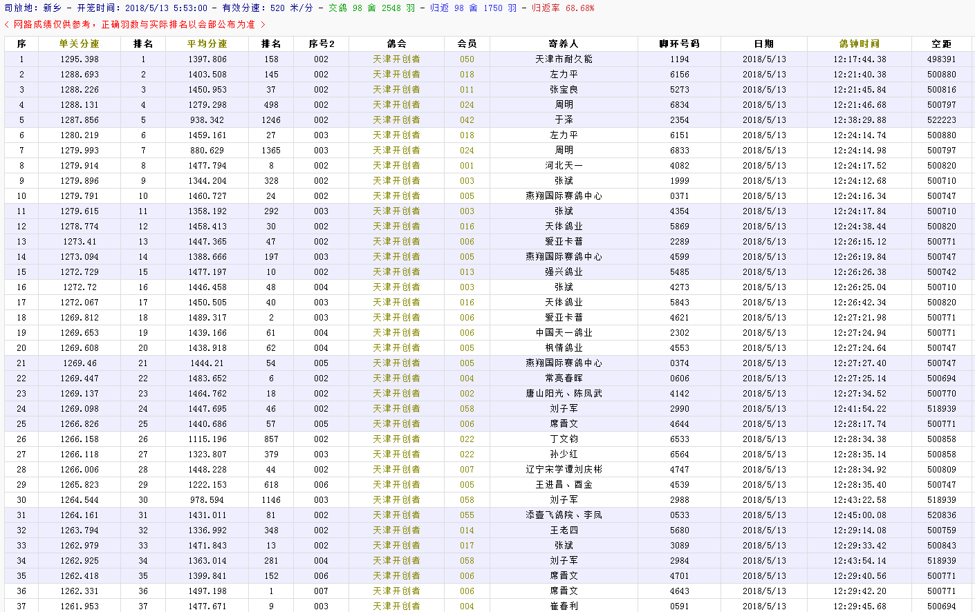The image size is (975, 612).
Task: Select owner name 唐山阳光、陈凤武
Action: click(x=564, y=394)
